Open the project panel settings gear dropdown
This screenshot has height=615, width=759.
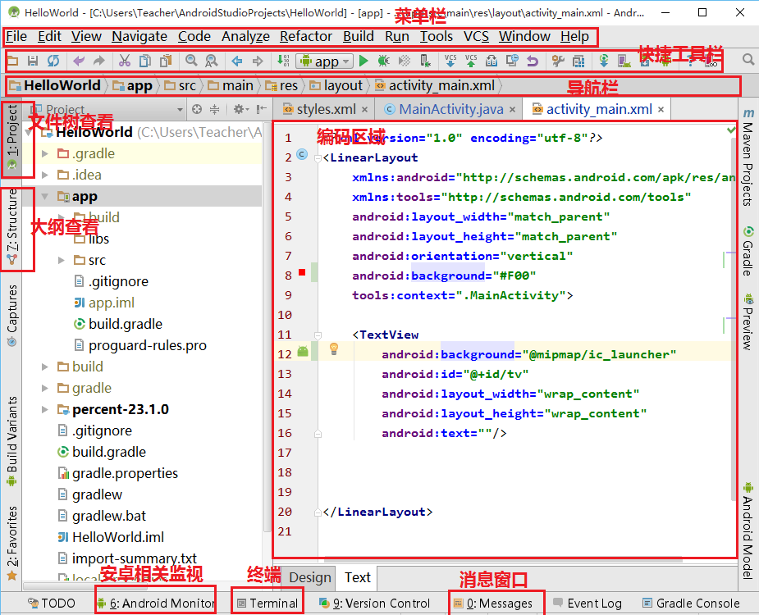(x=240, y=109)
